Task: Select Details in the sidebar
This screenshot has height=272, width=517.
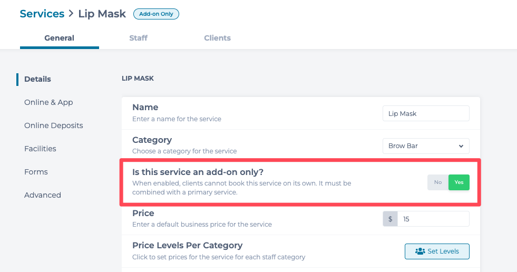Action: click(37, 79)
